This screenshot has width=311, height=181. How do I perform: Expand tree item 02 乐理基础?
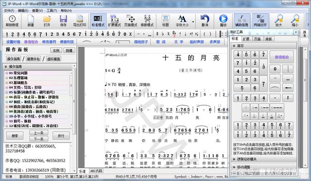tap(7, 78)
